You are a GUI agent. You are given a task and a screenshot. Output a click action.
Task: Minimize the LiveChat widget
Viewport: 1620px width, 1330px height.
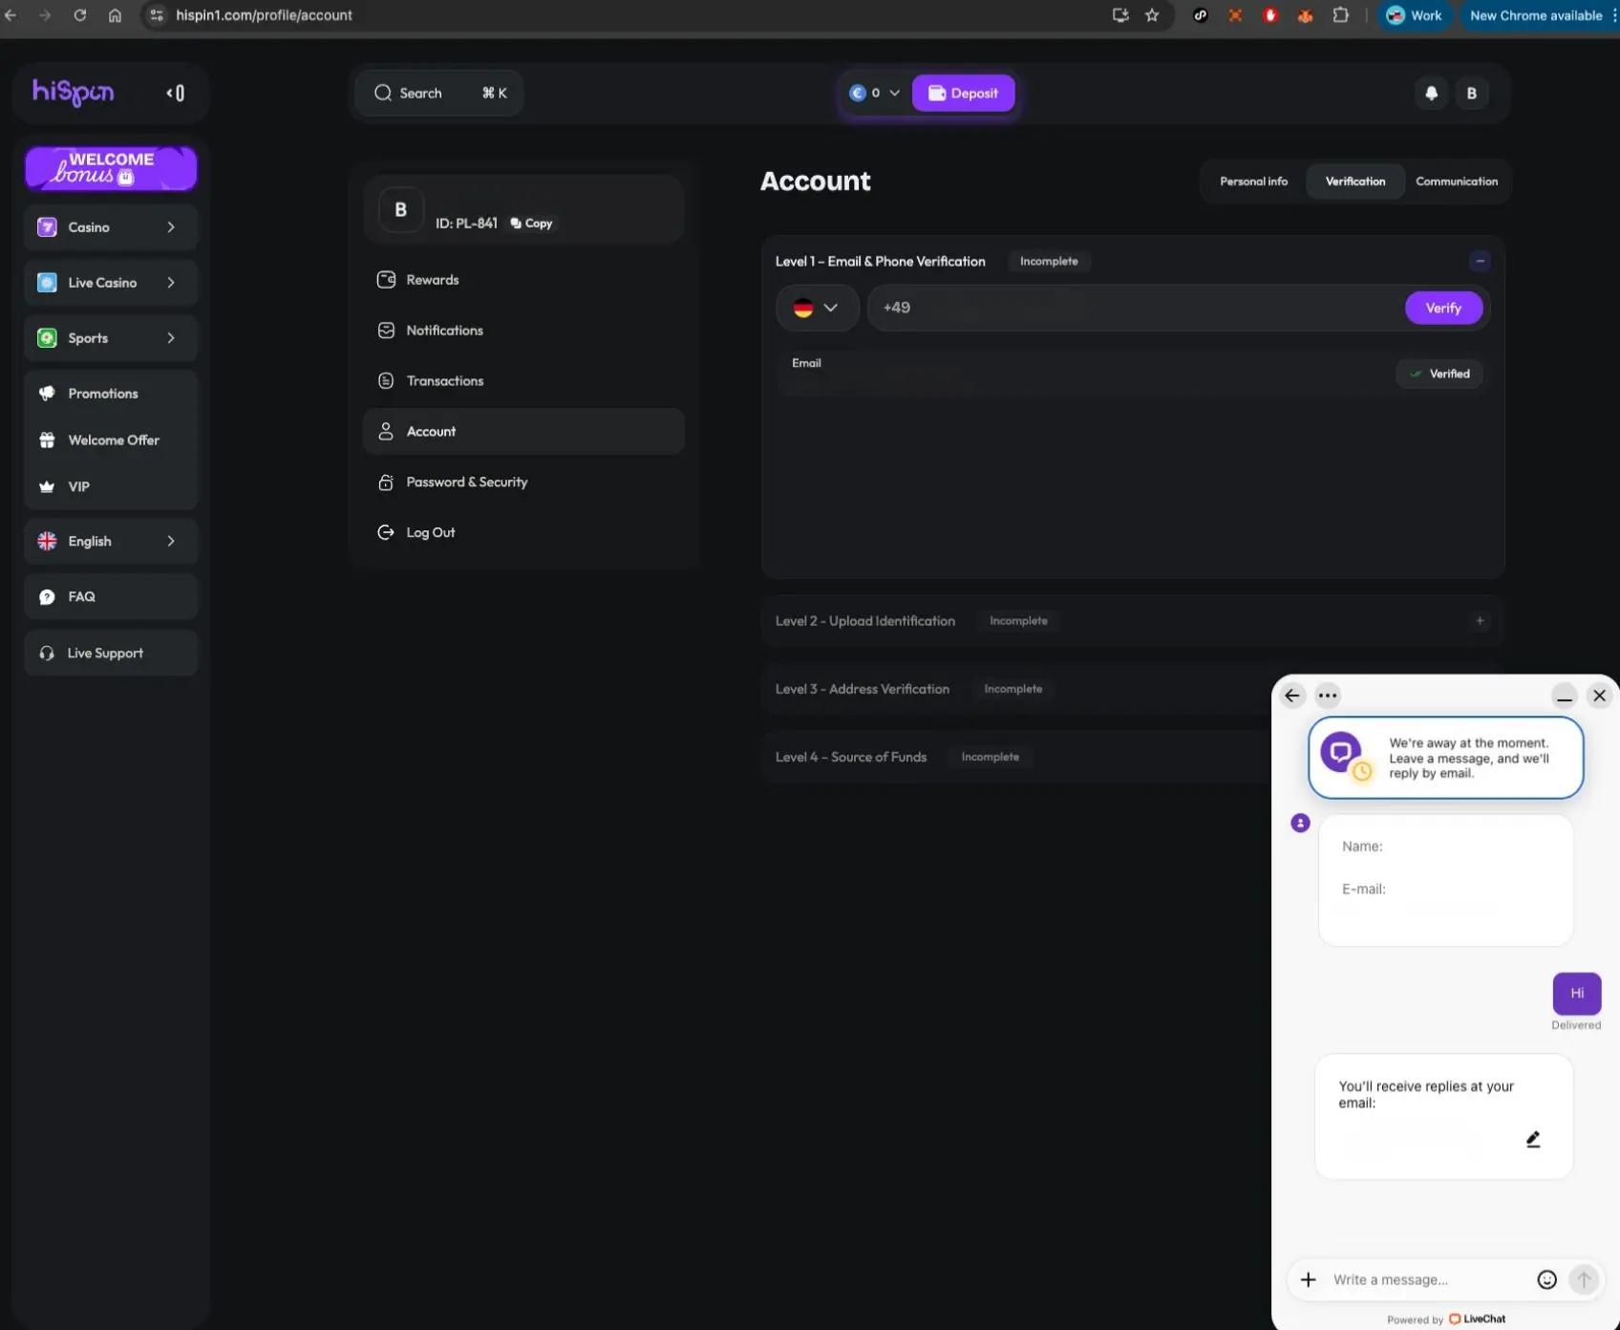(1564, 696)
